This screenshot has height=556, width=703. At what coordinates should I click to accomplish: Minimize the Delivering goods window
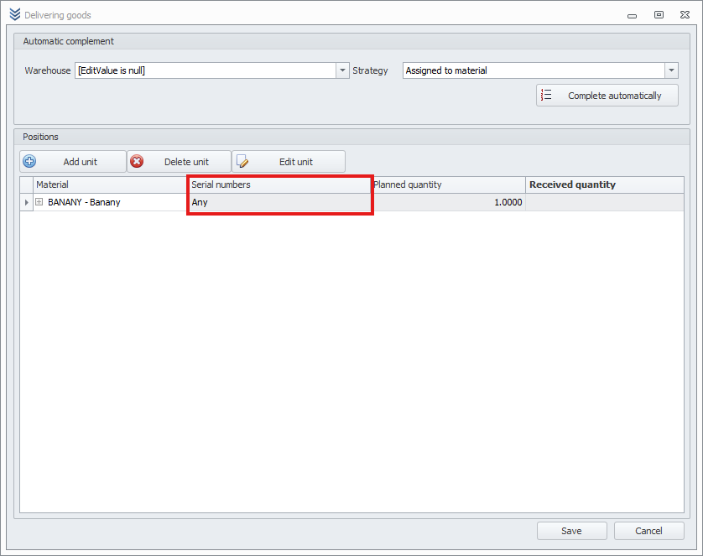(633, 16)
